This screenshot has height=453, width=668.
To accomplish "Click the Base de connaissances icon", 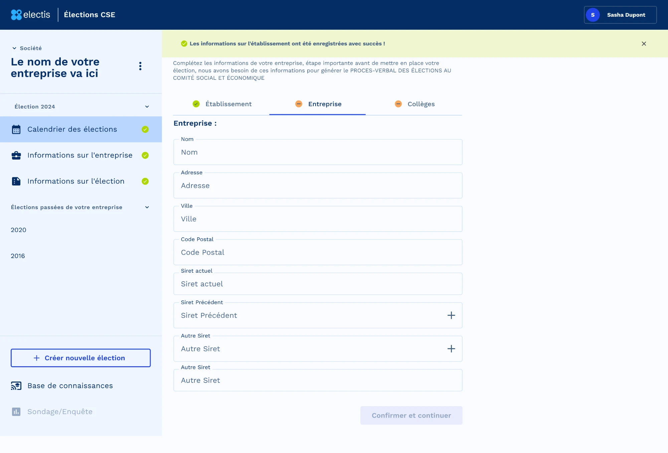I will (16, 386).
